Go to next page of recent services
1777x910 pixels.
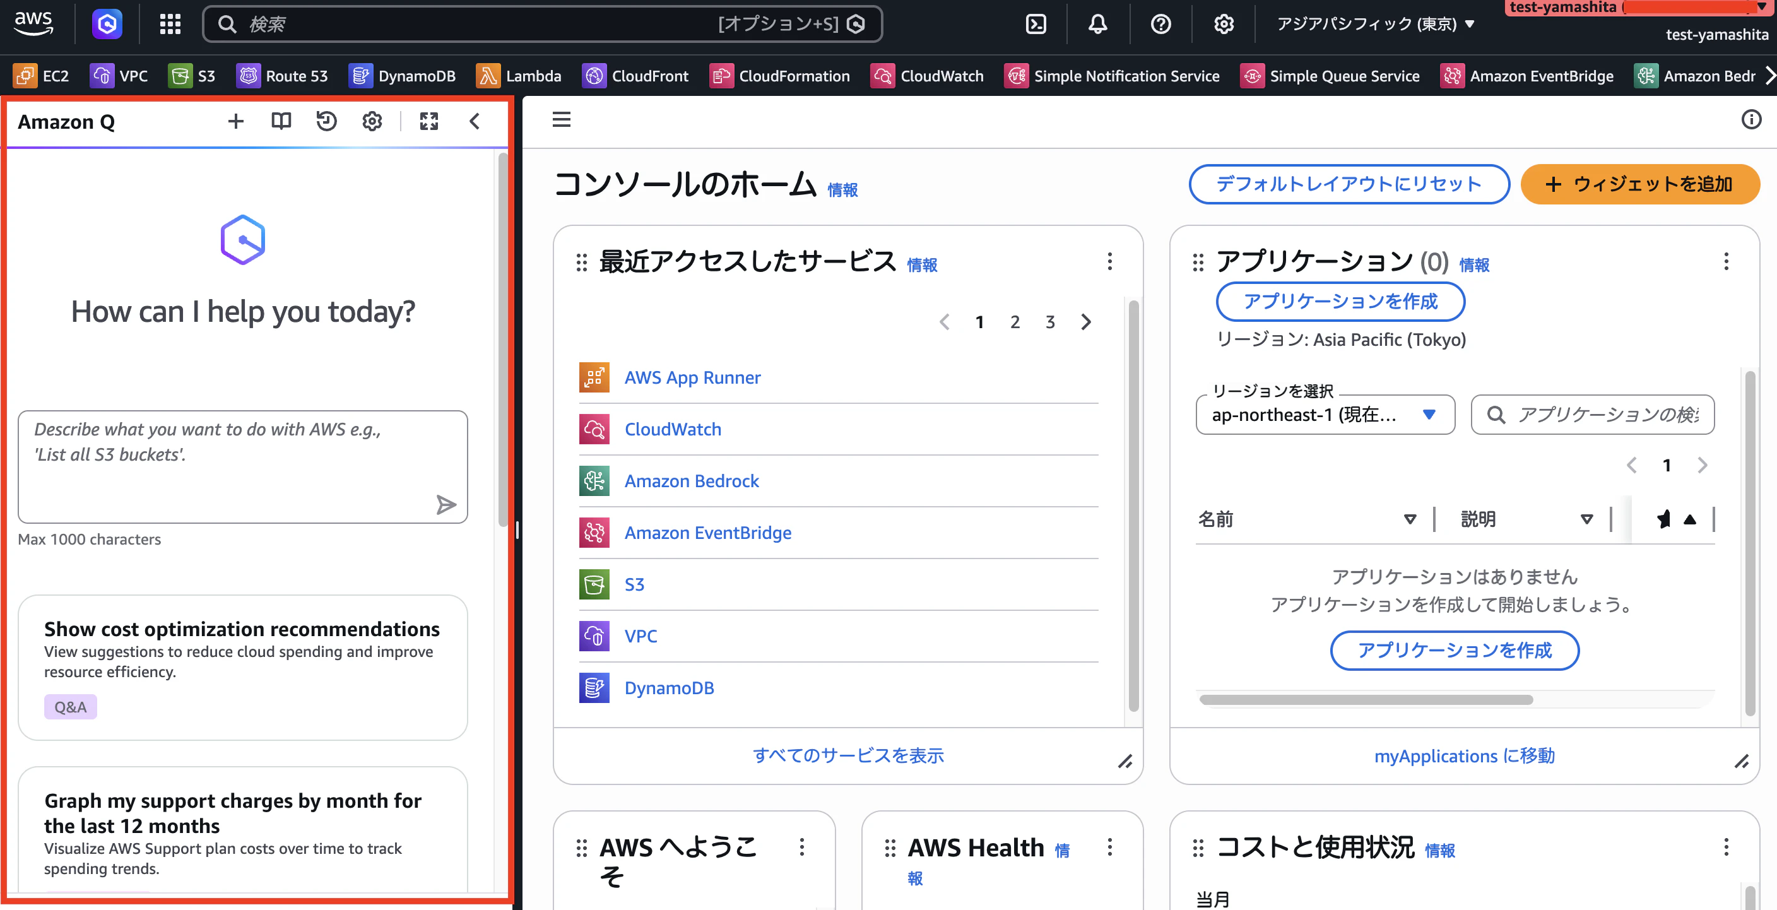coord(1086,322)
